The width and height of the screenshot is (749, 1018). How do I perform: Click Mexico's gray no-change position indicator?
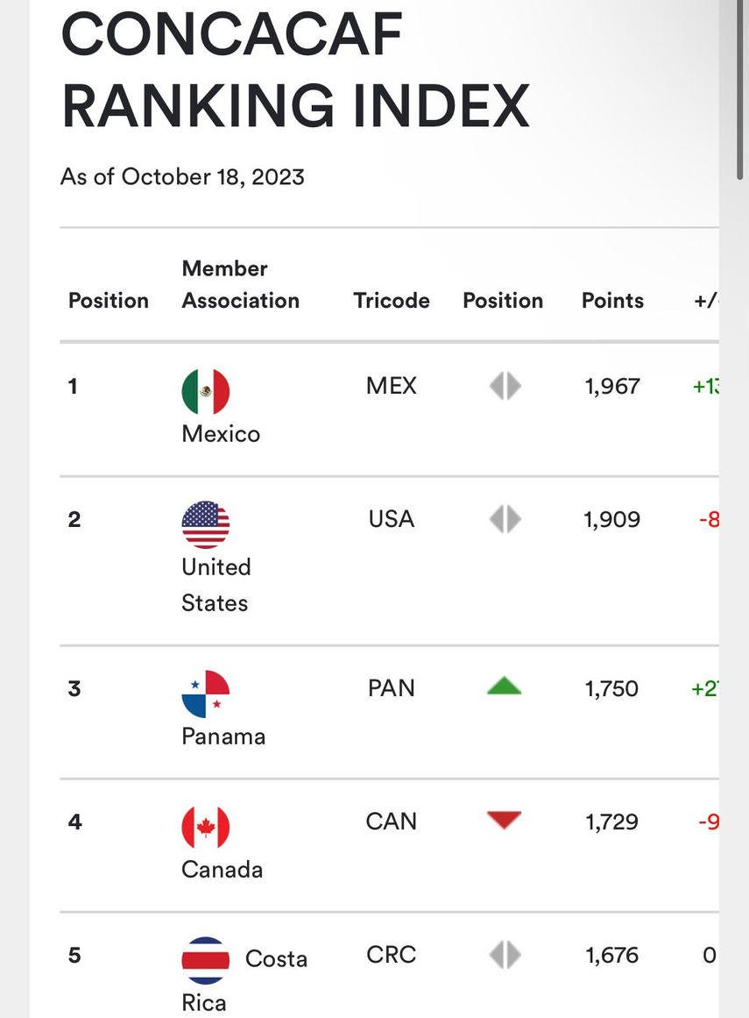(x=504, y=386)
